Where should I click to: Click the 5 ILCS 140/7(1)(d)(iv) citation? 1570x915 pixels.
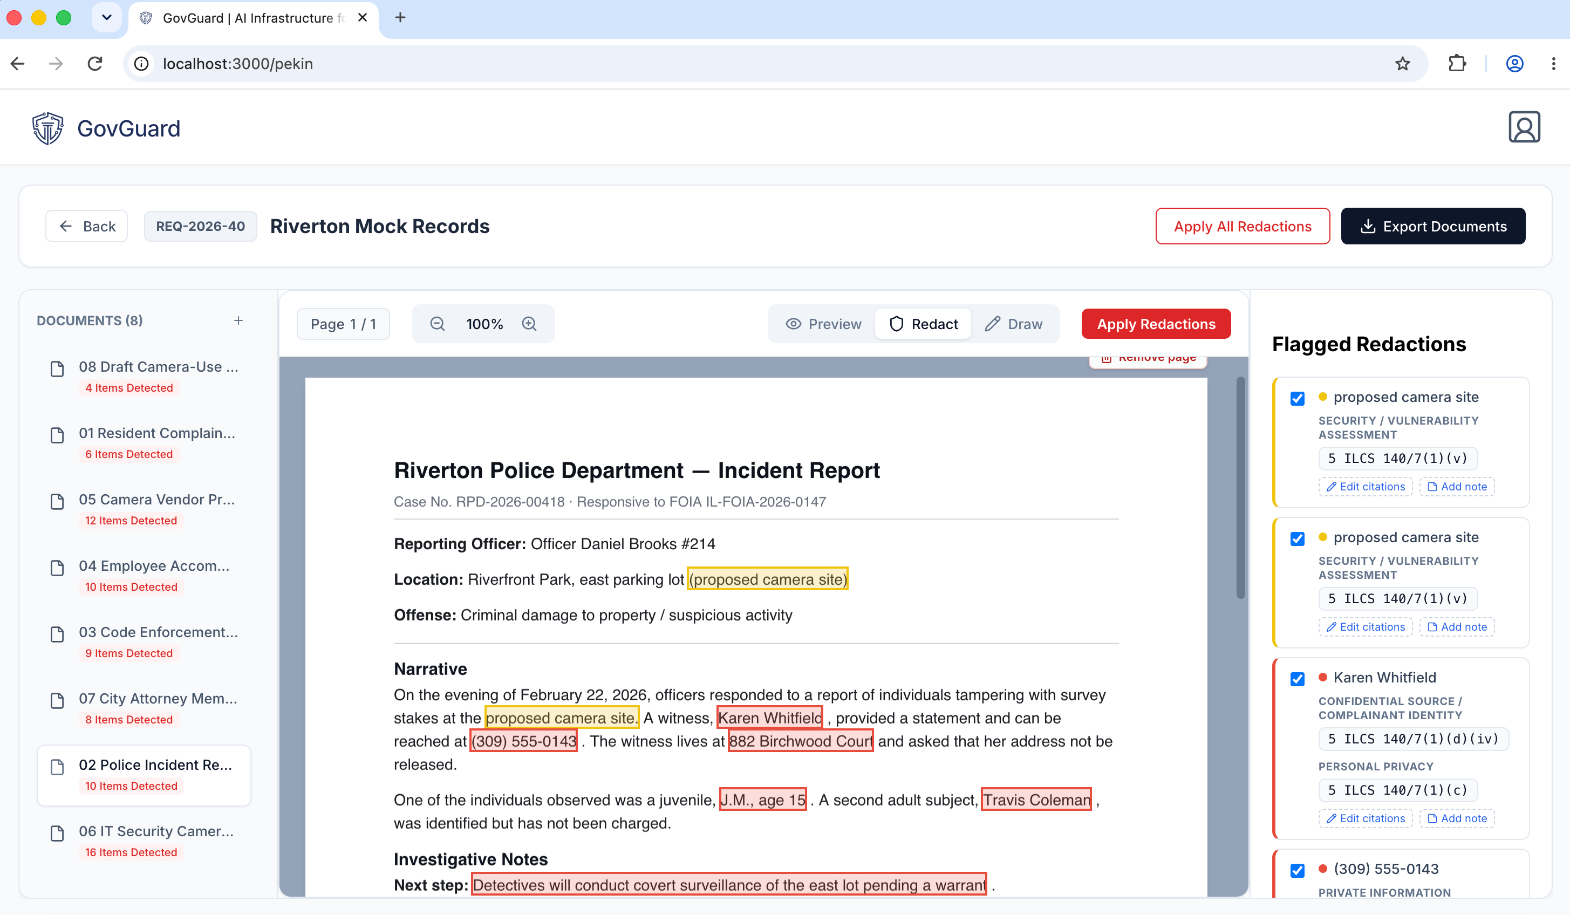coord(1413,739)
